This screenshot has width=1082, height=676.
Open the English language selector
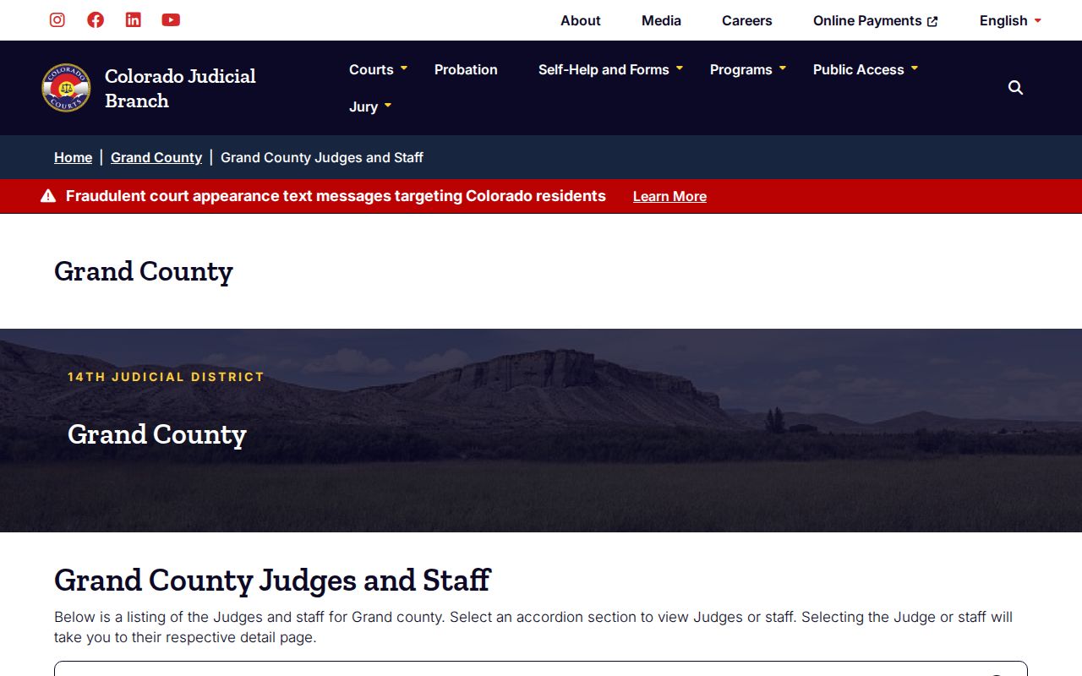click(1010, 20)
